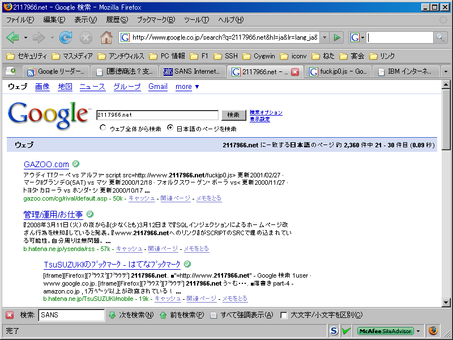Open the forward button history dropdown arrow
The width and height of the screenshot is (453, 340).
coord(52,37)
